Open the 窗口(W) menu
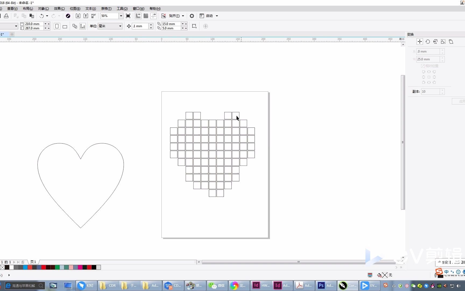Image resolution: width=465 pixels, height=291 pixels. (139, 9)
